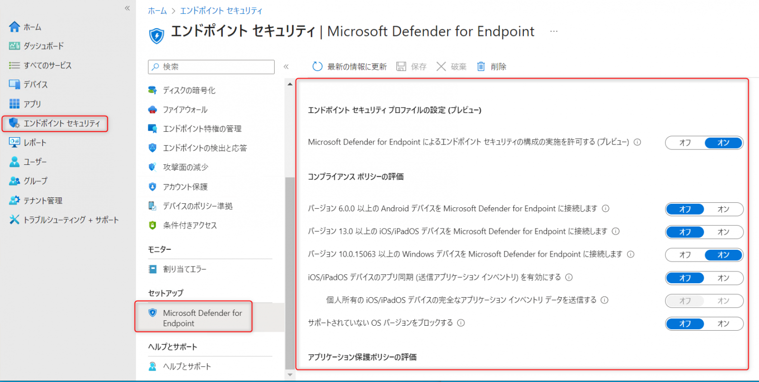Click the 最新の情報に更新 (Refresh) icon
Image resolution: width=759 pixels, height=382 pixels.
pyautogui.click(x=317, y=66)
